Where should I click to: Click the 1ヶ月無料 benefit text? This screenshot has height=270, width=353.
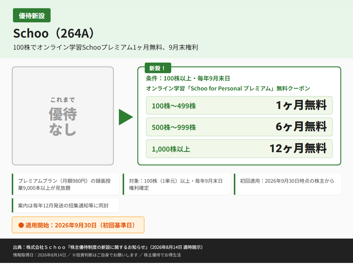click(301, 105)
